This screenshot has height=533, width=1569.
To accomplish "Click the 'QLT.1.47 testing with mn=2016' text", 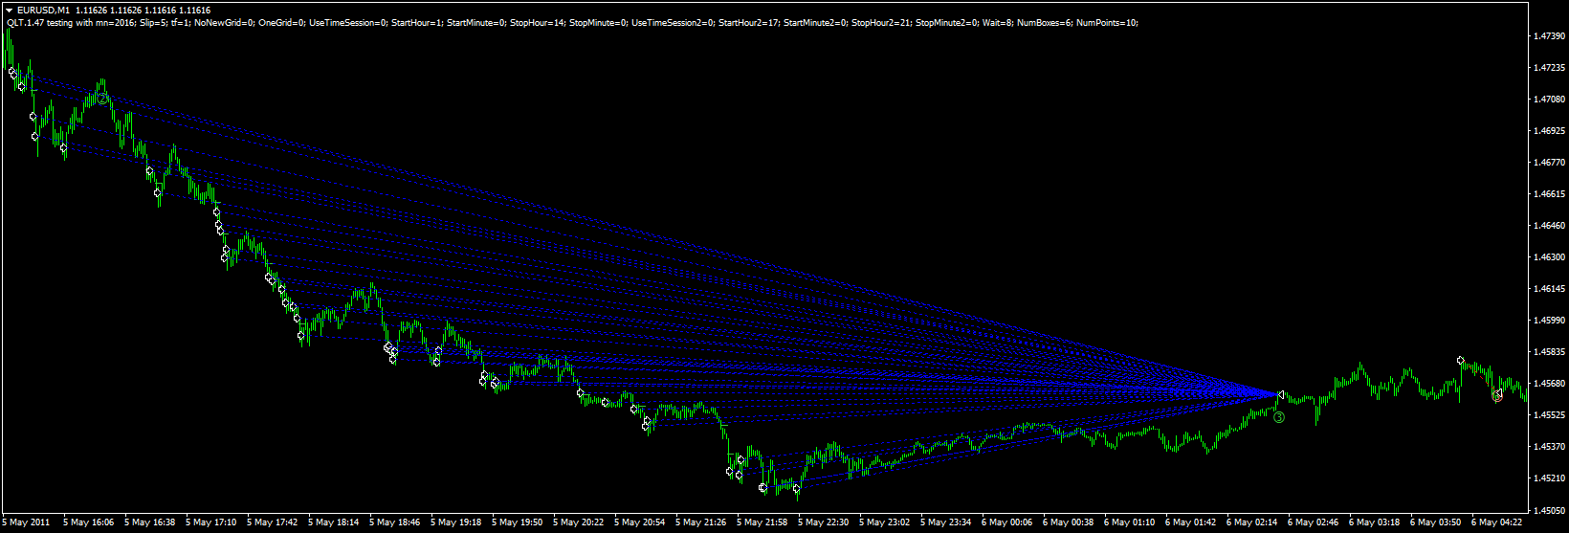I will point(70,23).
